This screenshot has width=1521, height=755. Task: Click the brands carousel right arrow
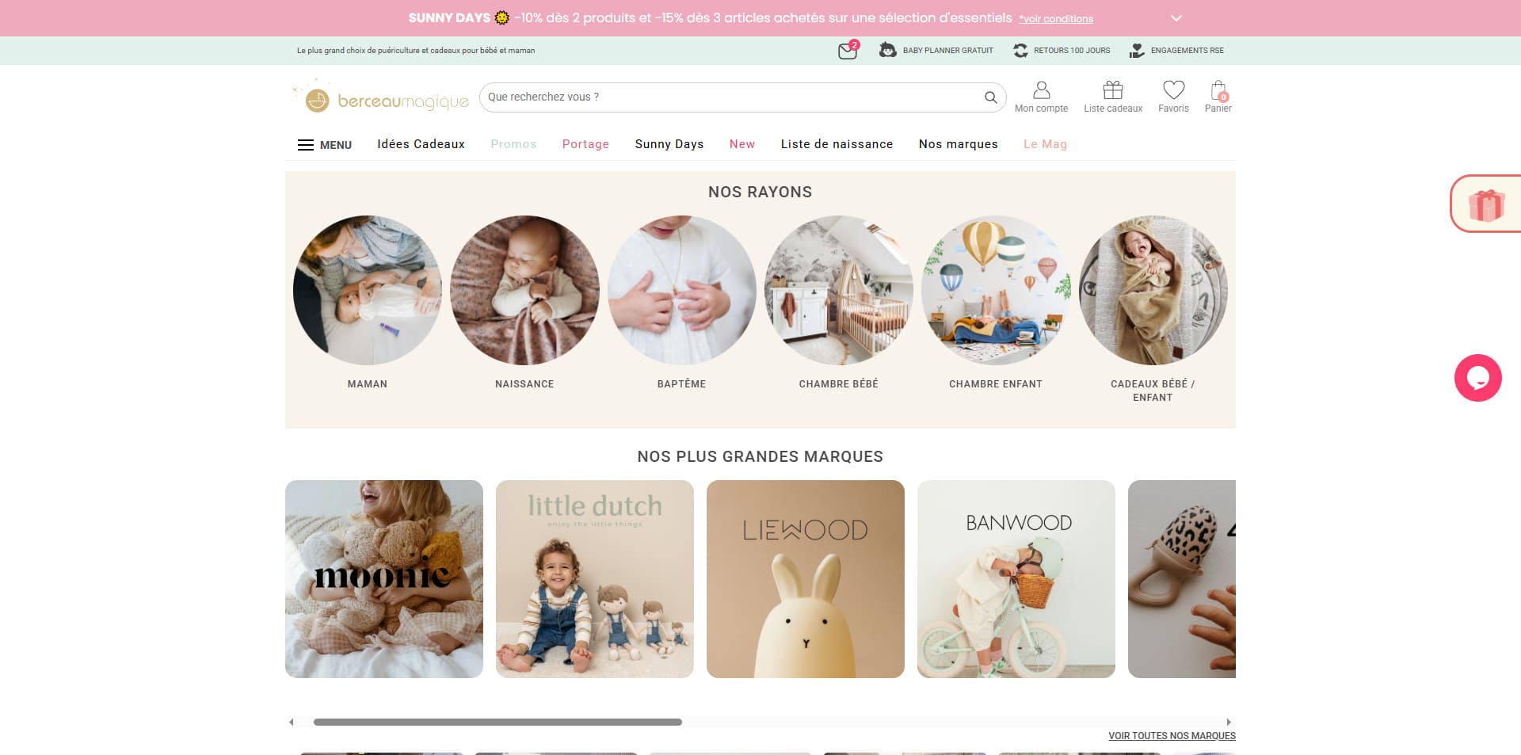click(x=1229, y=722)
